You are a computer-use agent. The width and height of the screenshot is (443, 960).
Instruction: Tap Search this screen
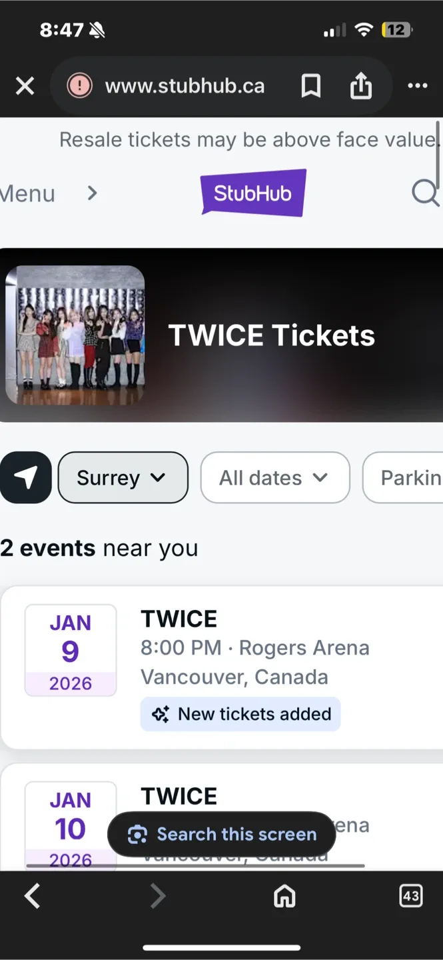coord(221,834)
